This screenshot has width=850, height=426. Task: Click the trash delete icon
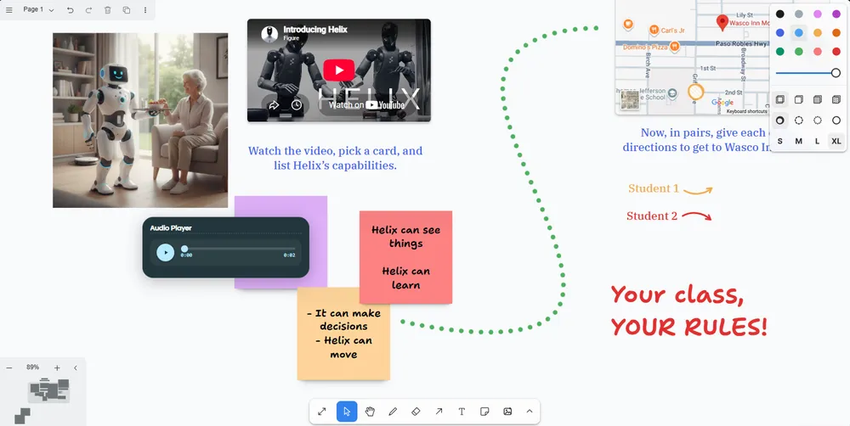[x=107, y=9]
